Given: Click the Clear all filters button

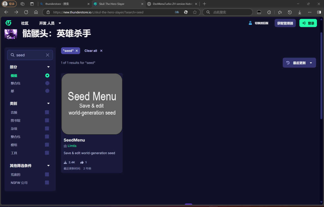Looking at the screenshot, I should point(93,51).
